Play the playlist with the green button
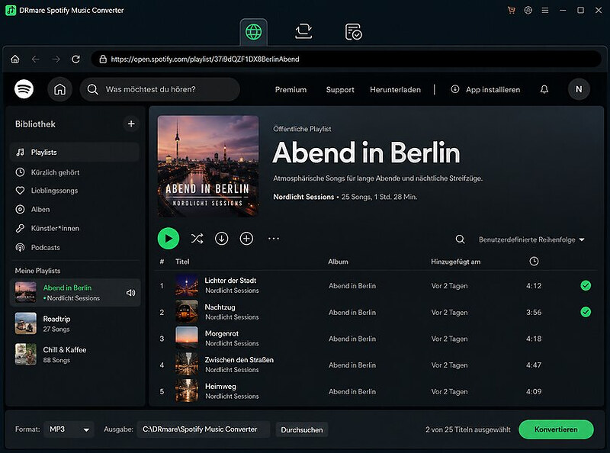This screenshot has height=453, width=610. point(169,239)
